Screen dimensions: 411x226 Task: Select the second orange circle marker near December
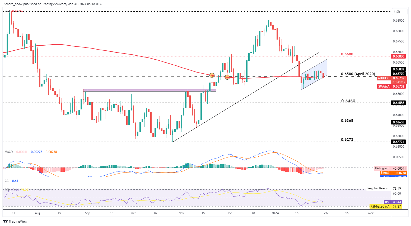point(227,77)
